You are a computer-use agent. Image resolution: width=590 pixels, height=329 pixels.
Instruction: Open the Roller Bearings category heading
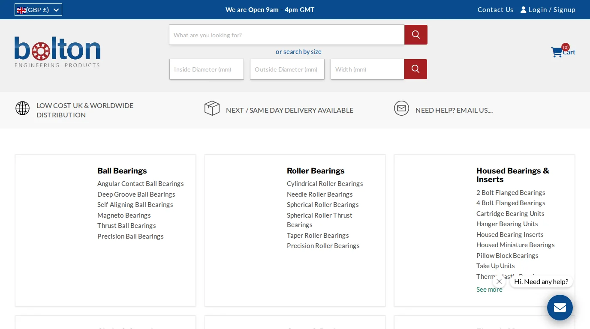tap(316, 170)
